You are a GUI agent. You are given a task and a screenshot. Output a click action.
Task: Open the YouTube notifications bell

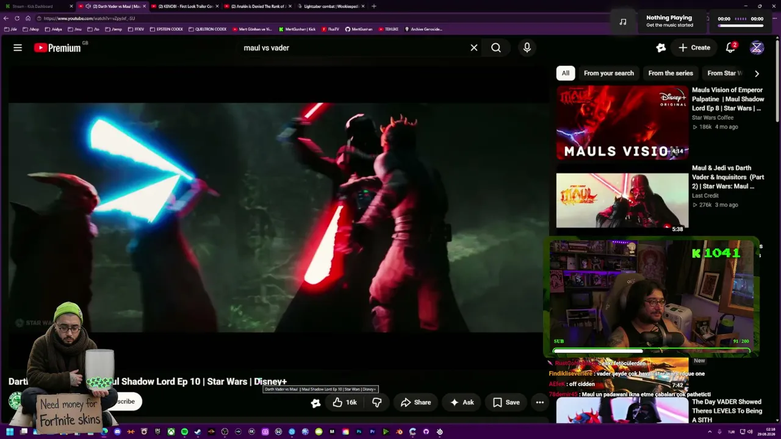[730, 48]
